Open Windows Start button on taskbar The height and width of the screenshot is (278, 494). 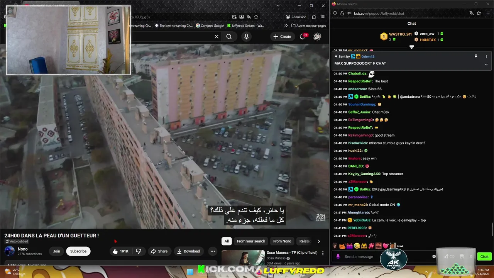(x=190, y=271)
